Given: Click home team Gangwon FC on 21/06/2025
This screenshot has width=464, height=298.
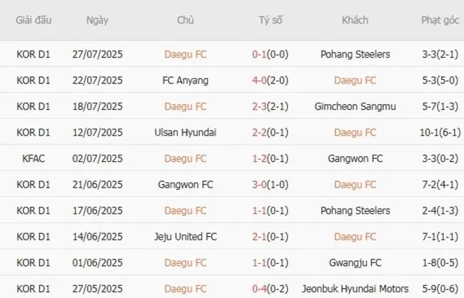Looking at the screenshot, I should tap(186, 185).
